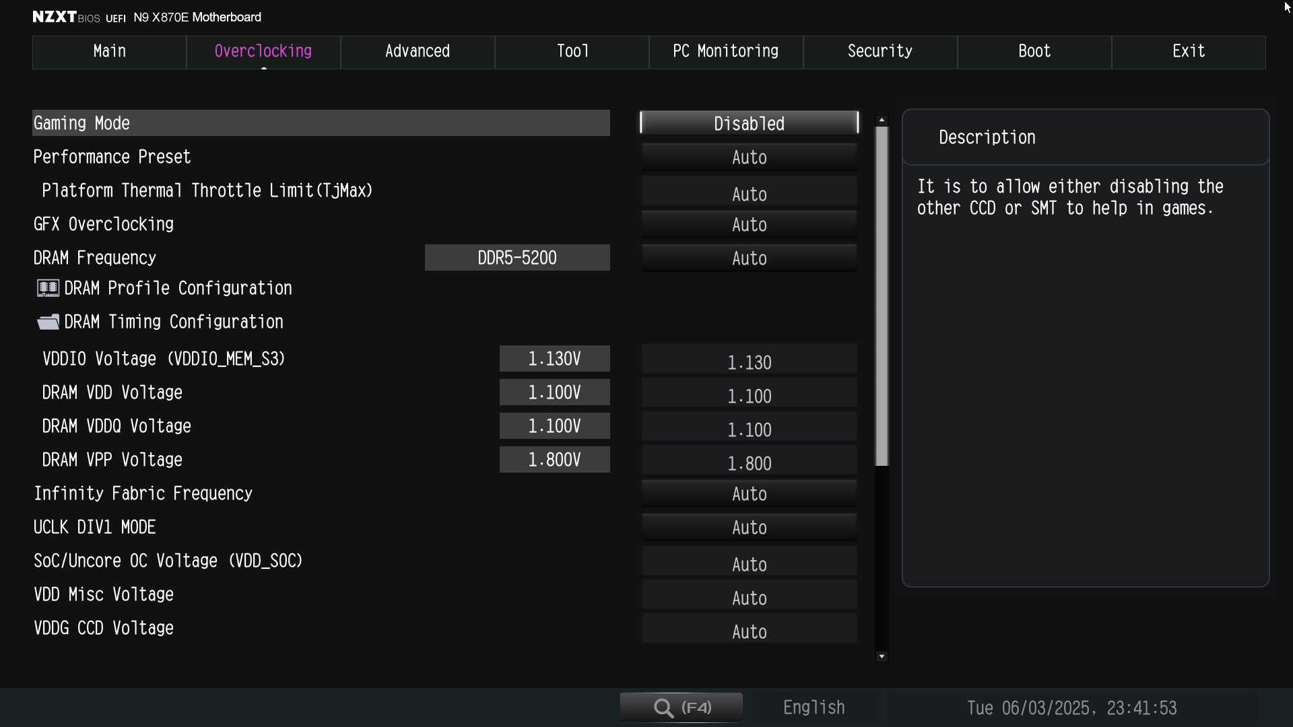Toggle Gaming Mode Disabled value

point(749,123)
